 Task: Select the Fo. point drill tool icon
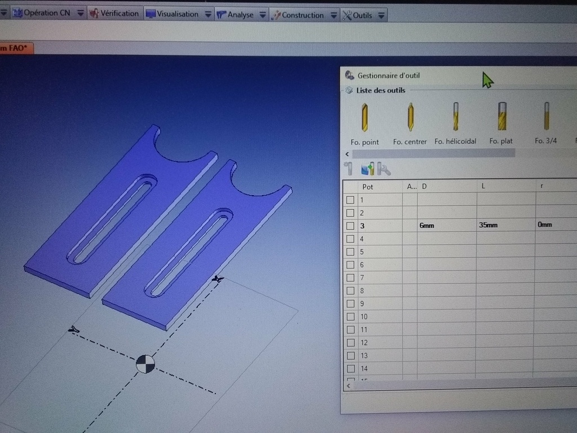point(365,117)
